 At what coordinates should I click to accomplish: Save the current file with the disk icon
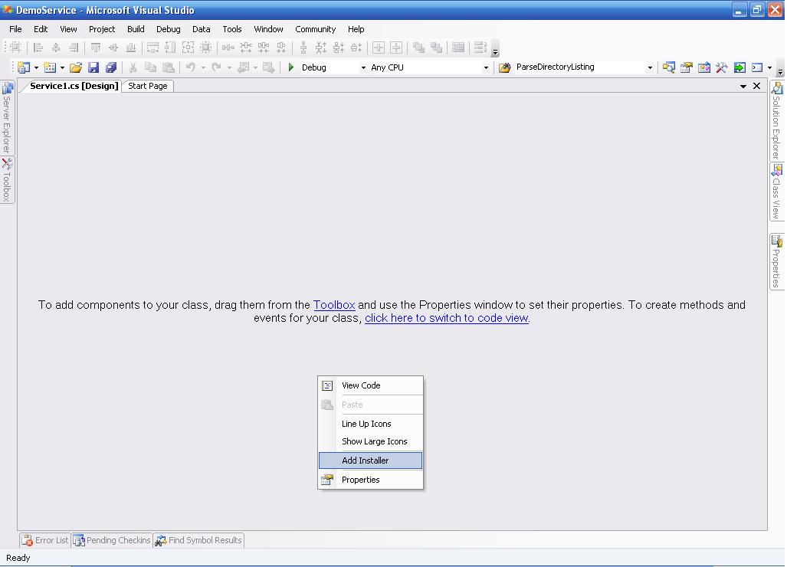click(x=93, y=67)
